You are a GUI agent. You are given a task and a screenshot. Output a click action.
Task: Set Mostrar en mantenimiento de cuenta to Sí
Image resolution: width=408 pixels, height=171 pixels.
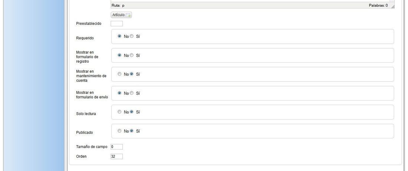click(x=132, y=74)
